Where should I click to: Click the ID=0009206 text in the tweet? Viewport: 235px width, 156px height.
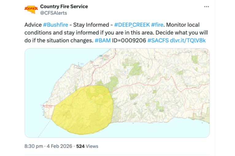(x=129, y=40)
